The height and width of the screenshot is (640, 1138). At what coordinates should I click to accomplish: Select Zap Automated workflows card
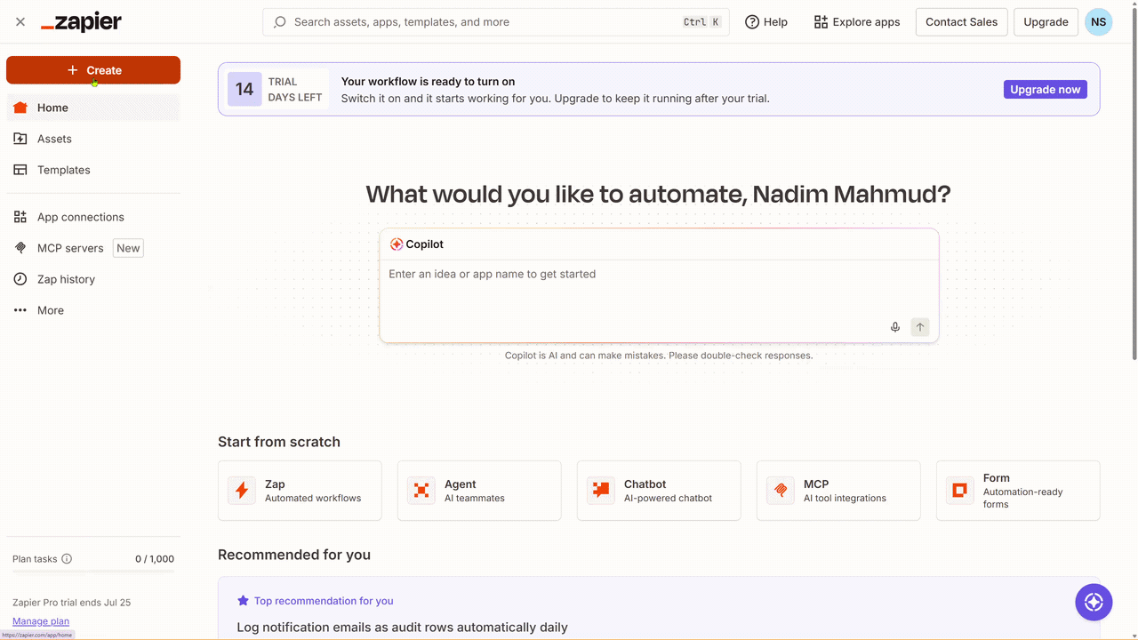pyautogui.click(x=300, y=491)
